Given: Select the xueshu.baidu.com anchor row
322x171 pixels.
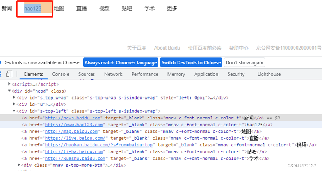Looking at the screenshot, I should click(x=161, y=159).
